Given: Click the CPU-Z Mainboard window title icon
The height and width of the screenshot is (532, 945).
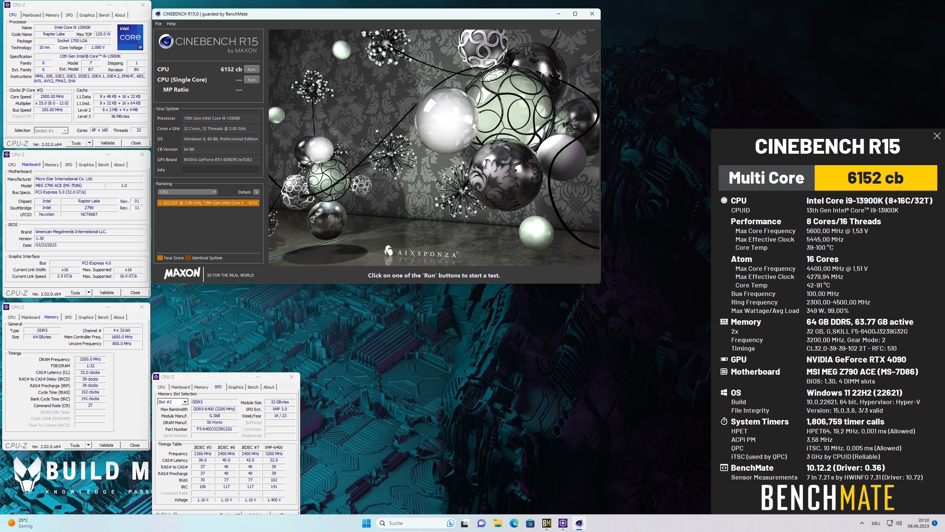Looking at the screenshot, I should 7,154.
